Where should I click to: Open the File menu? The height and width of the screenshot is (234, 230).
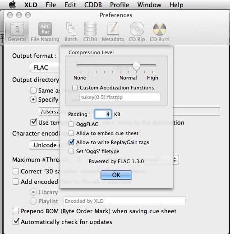(x=51, y=5)
